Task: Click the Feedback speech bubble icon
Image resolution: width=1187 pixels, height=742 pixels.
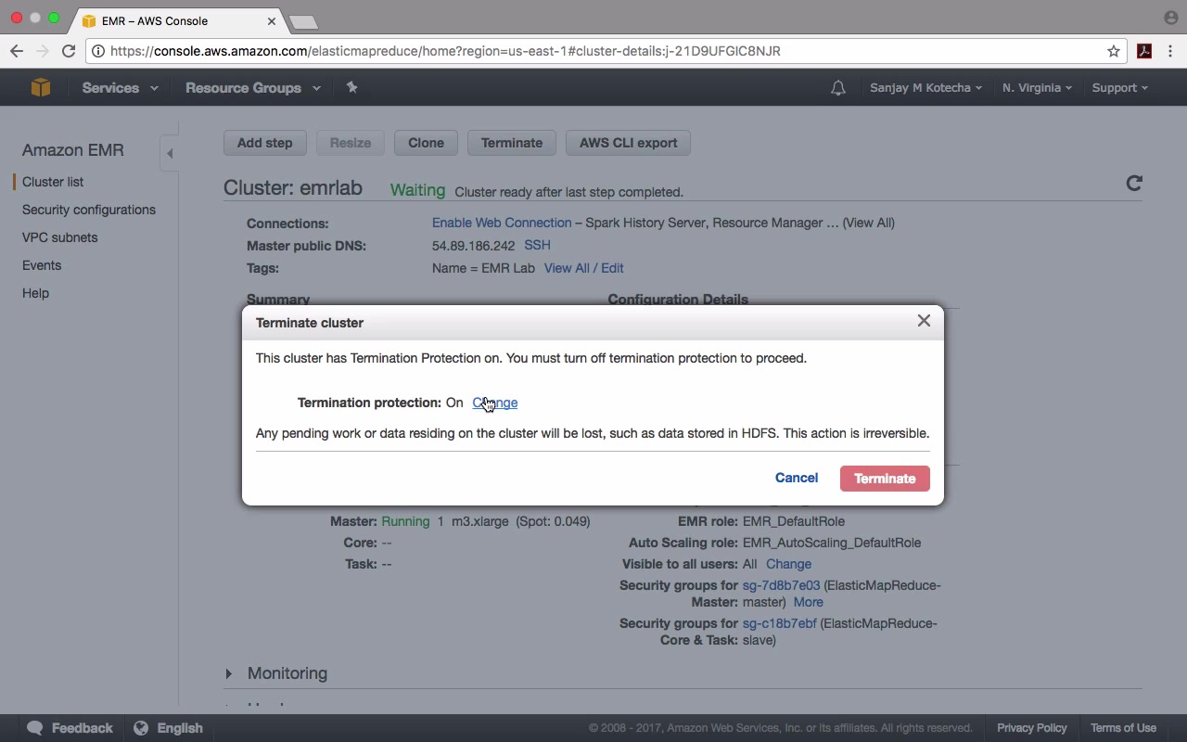Action: (x=35, y=728)
